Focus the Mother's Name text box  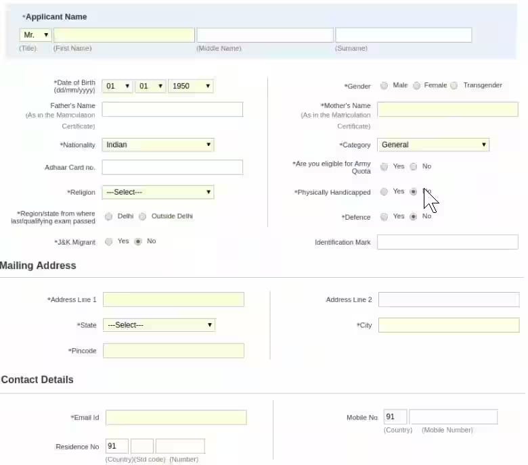coord(447,109)
